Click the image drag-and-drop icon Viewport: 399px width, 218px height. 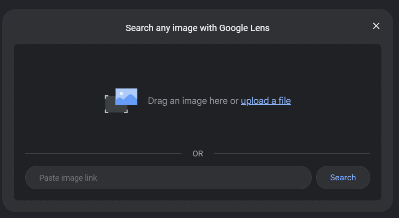(121, 101)
